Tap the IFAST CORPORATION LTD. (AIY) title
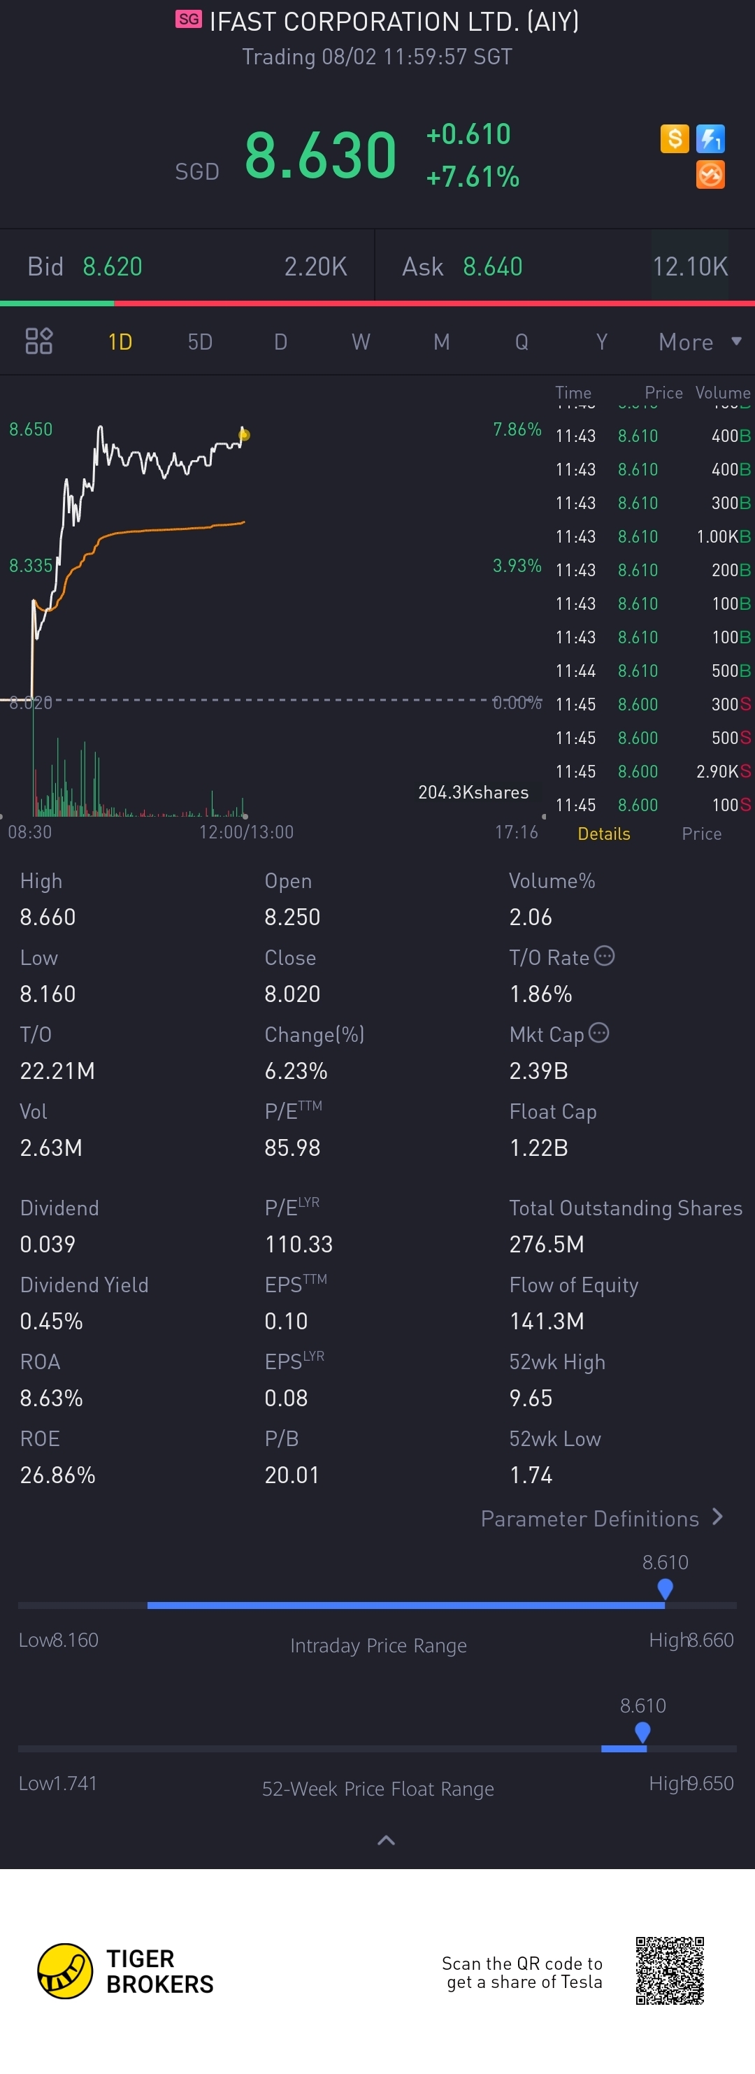Image resolution: width=755 pixels, height=2074 pixels. click(394, 21)
